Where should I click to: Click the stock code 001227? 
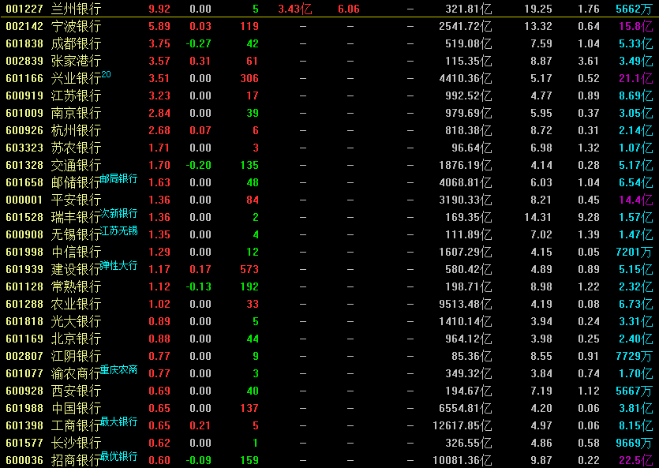point(24,9)
